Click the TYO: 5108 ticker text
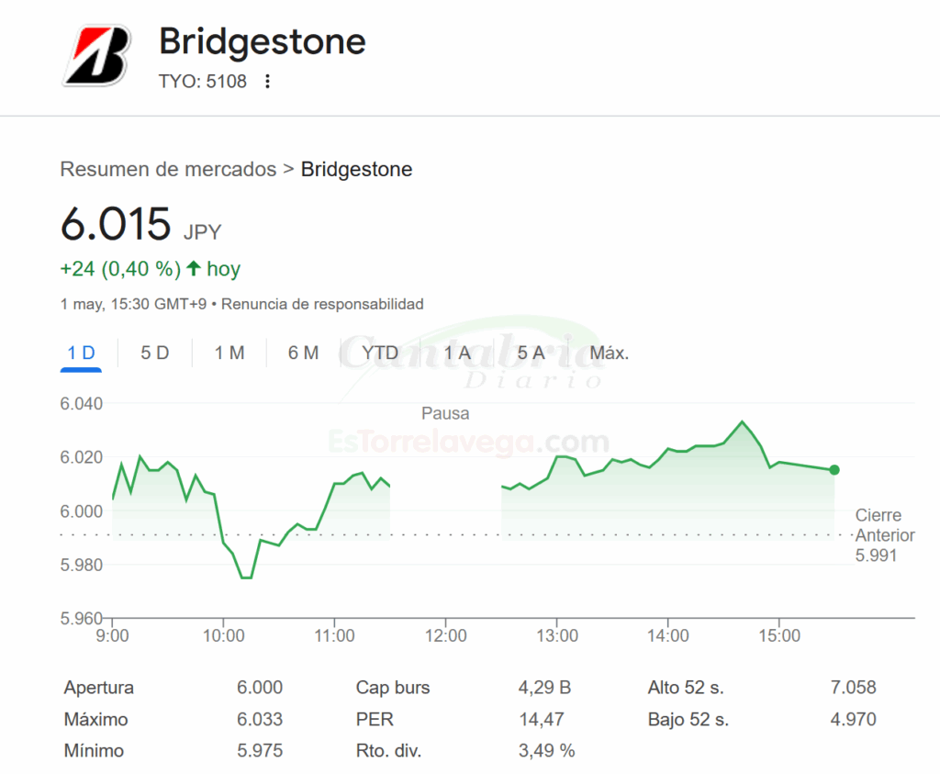This screenshot has height=774, width=940. coord(203,82)
